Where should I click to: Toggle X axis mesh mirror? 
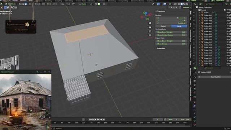pos(171,7)
